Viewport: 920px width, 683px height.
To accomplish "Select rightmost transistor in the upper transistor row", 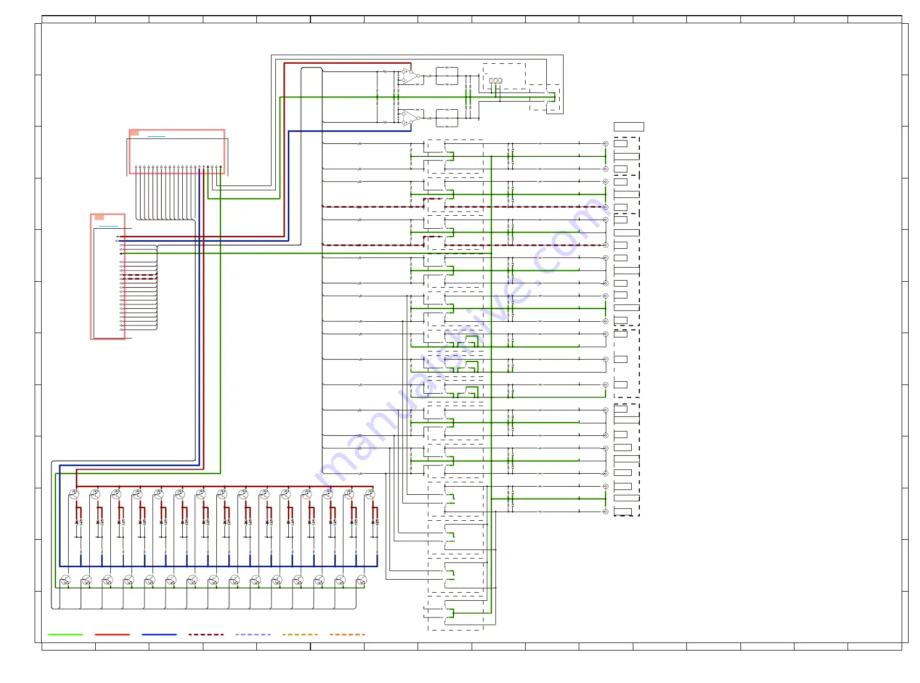I will [370, 494].
